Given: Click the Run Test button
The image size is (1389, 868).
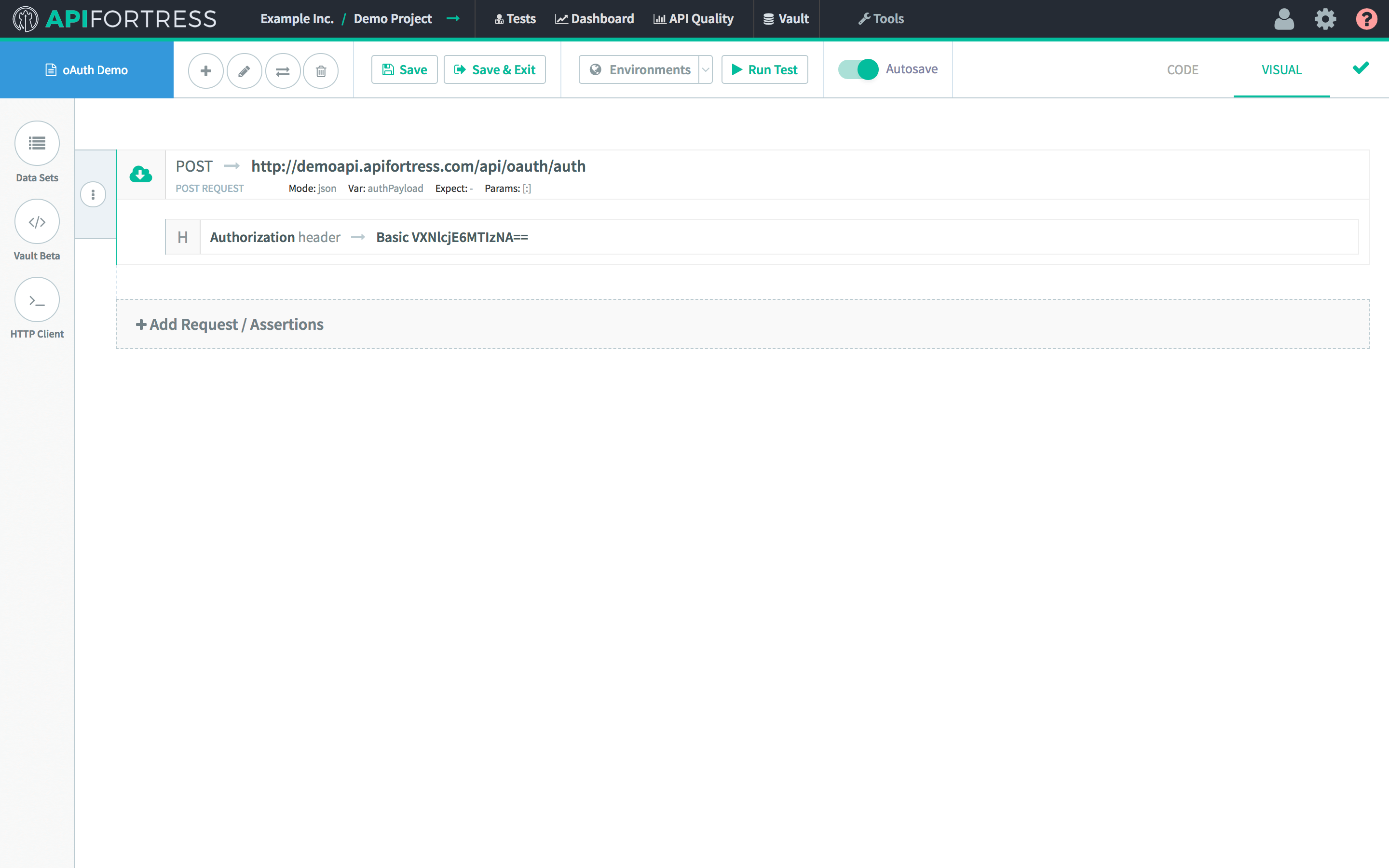Looking at the screenshot, I should click(x=764, y=69).
